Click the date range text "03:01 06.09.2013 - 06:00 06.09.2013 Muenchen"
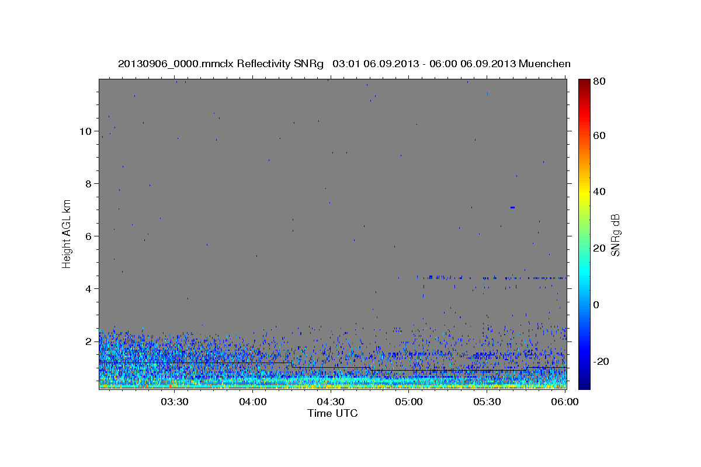Viewport: 701px width, 467px height. (x=452, y=64)
